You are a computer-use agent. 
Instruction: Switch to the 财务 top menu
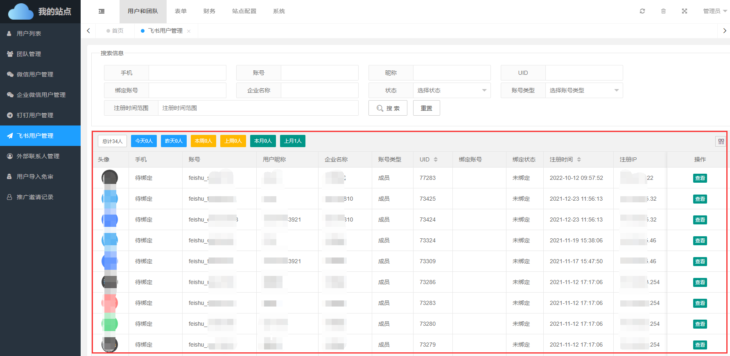coord(209,11)
